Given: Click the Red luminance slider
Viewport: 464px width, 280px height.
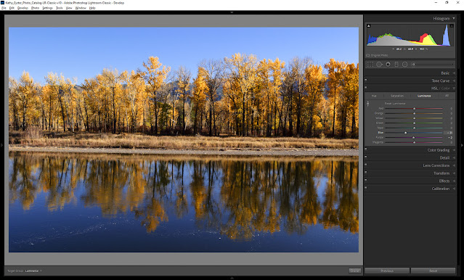Looking at the screenshot, I should click(x=414, y=109).
